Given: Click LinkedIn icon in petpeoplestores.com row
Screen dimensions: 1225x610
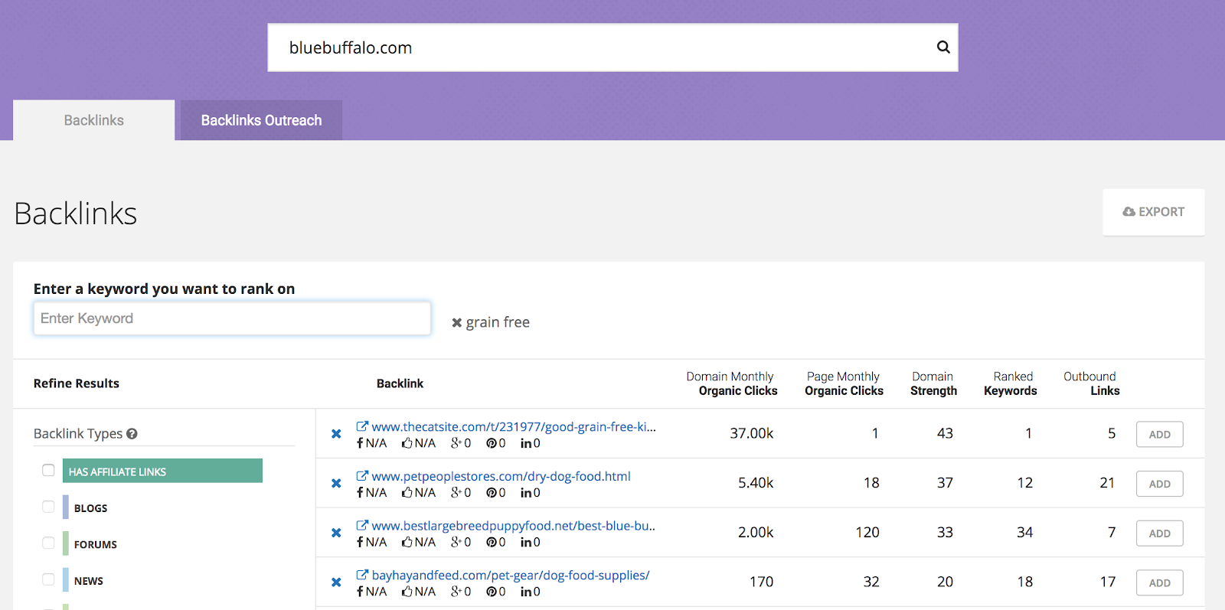Looking at the screenshot, I should (526, 493).
